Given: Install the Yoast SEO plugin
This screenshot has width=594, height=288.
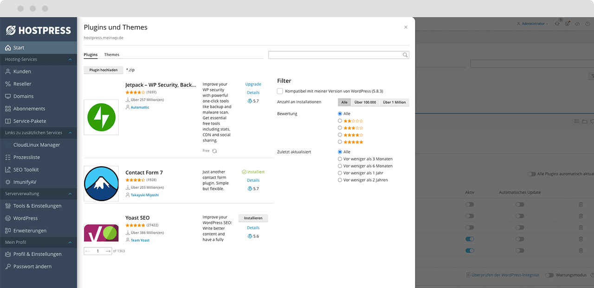Looking at the screenshot, I should 253,218.
